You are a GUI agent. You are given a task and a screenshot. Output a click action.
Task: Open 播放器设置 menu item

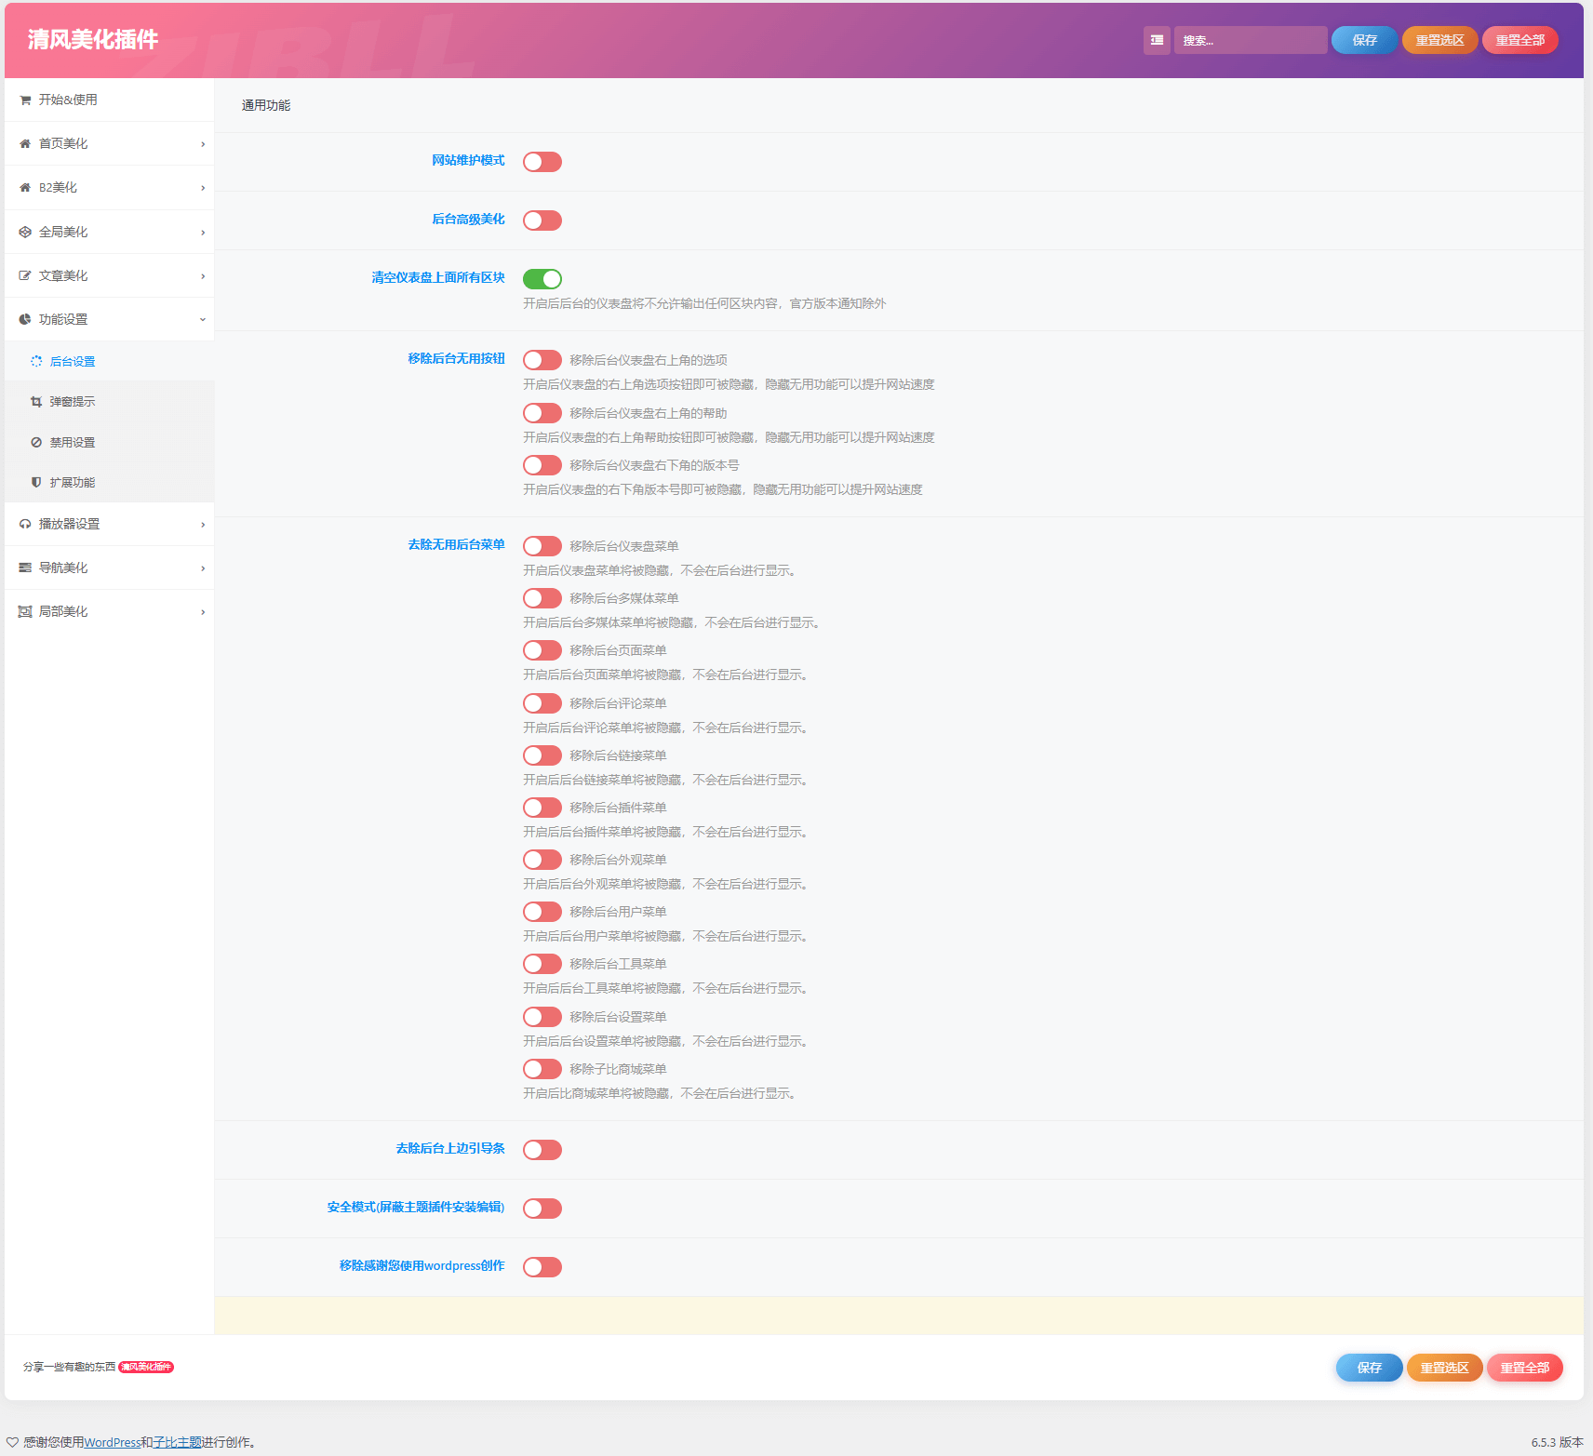109,524
